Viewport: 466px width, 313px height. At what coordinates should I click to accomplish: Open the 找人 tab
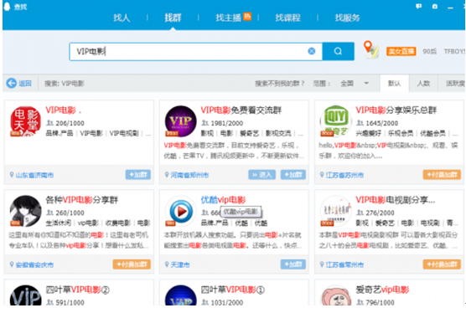(x=122, y=18)
